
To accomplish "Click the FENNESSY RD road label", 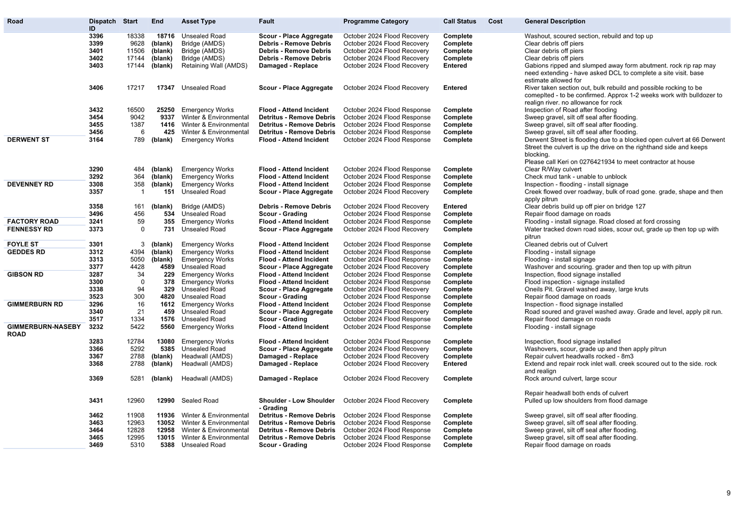I will (x=29, y=229).
